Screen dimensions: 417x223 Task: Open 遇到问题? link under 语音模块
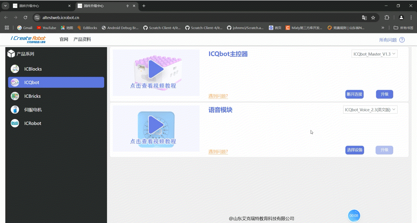tap(218, 152)
